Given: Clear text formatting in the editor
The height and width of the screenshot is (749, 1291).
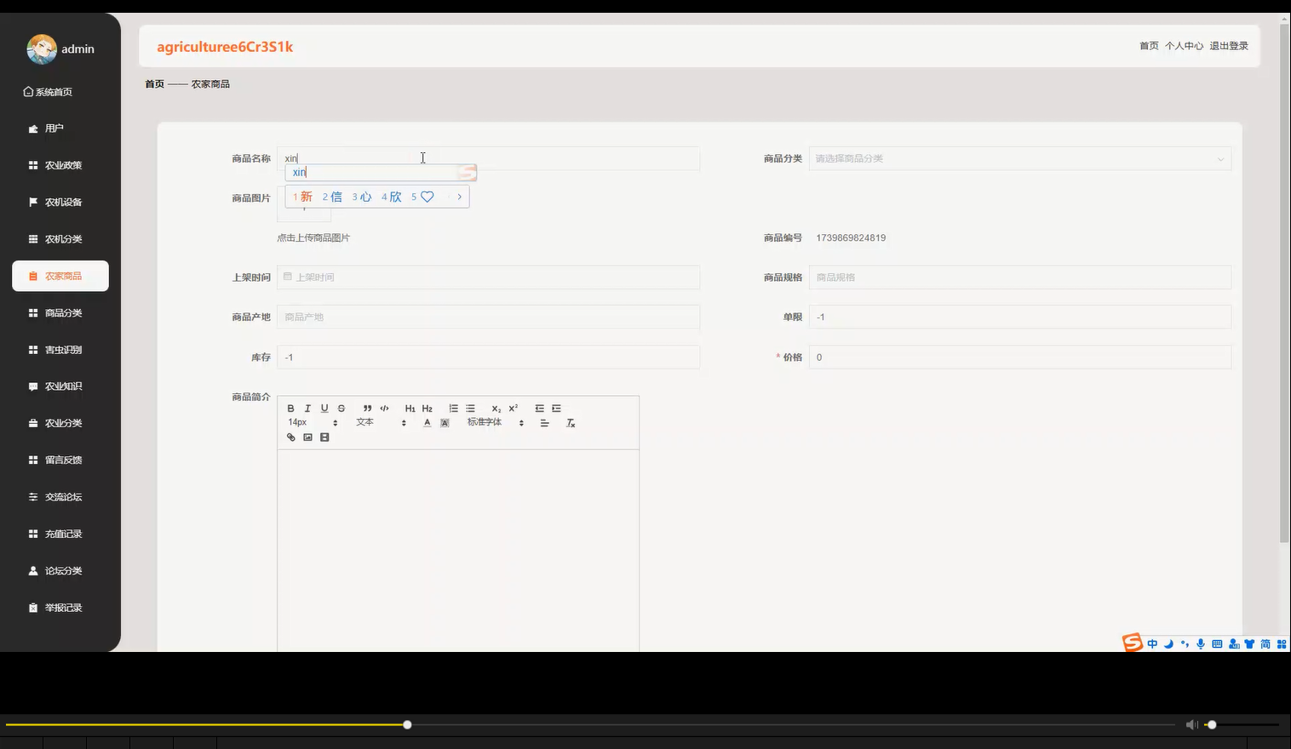Looking at the screenshot, I should [x=571, y=423].
